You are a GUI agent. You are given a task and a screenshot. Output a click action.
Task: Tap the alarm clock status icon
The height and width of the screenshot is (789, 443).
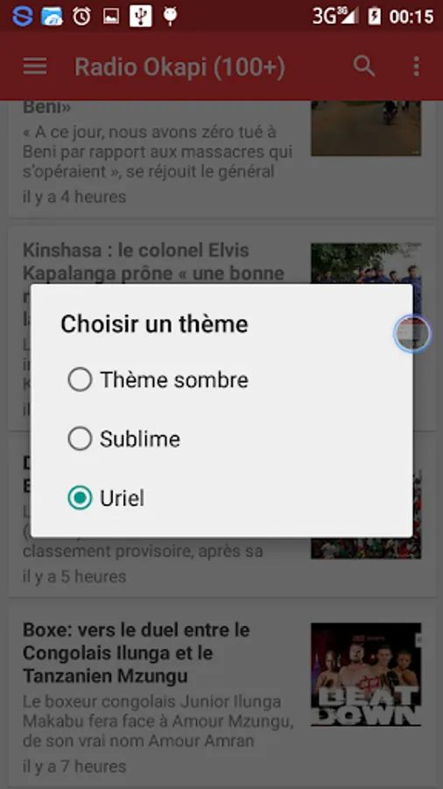point(81,17)
